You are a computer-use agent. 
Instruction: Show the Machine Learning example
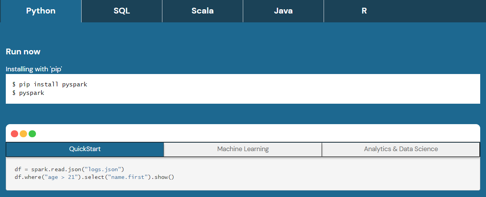click(243, 149)
